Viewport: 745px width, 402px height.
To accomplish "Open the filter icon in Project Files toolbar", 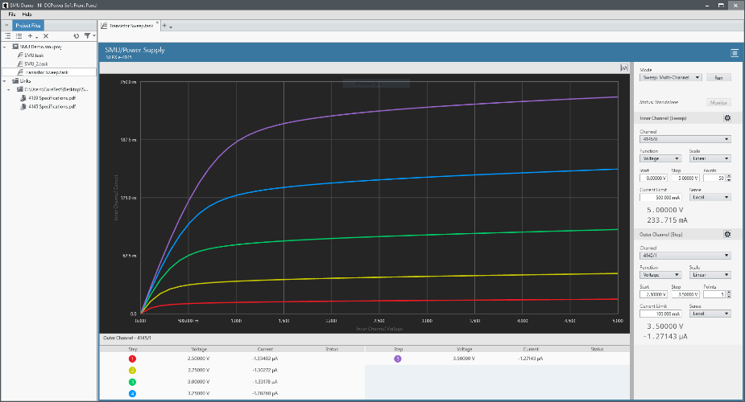I will pyautogui.click(x=87, y=36).
